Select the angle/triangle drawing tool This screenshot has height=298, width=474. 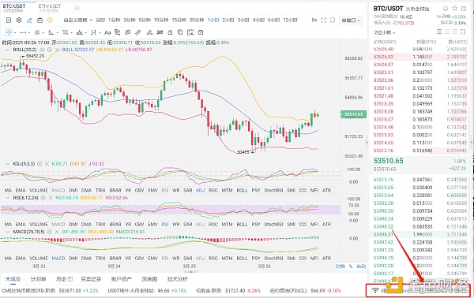pos(51,32)
